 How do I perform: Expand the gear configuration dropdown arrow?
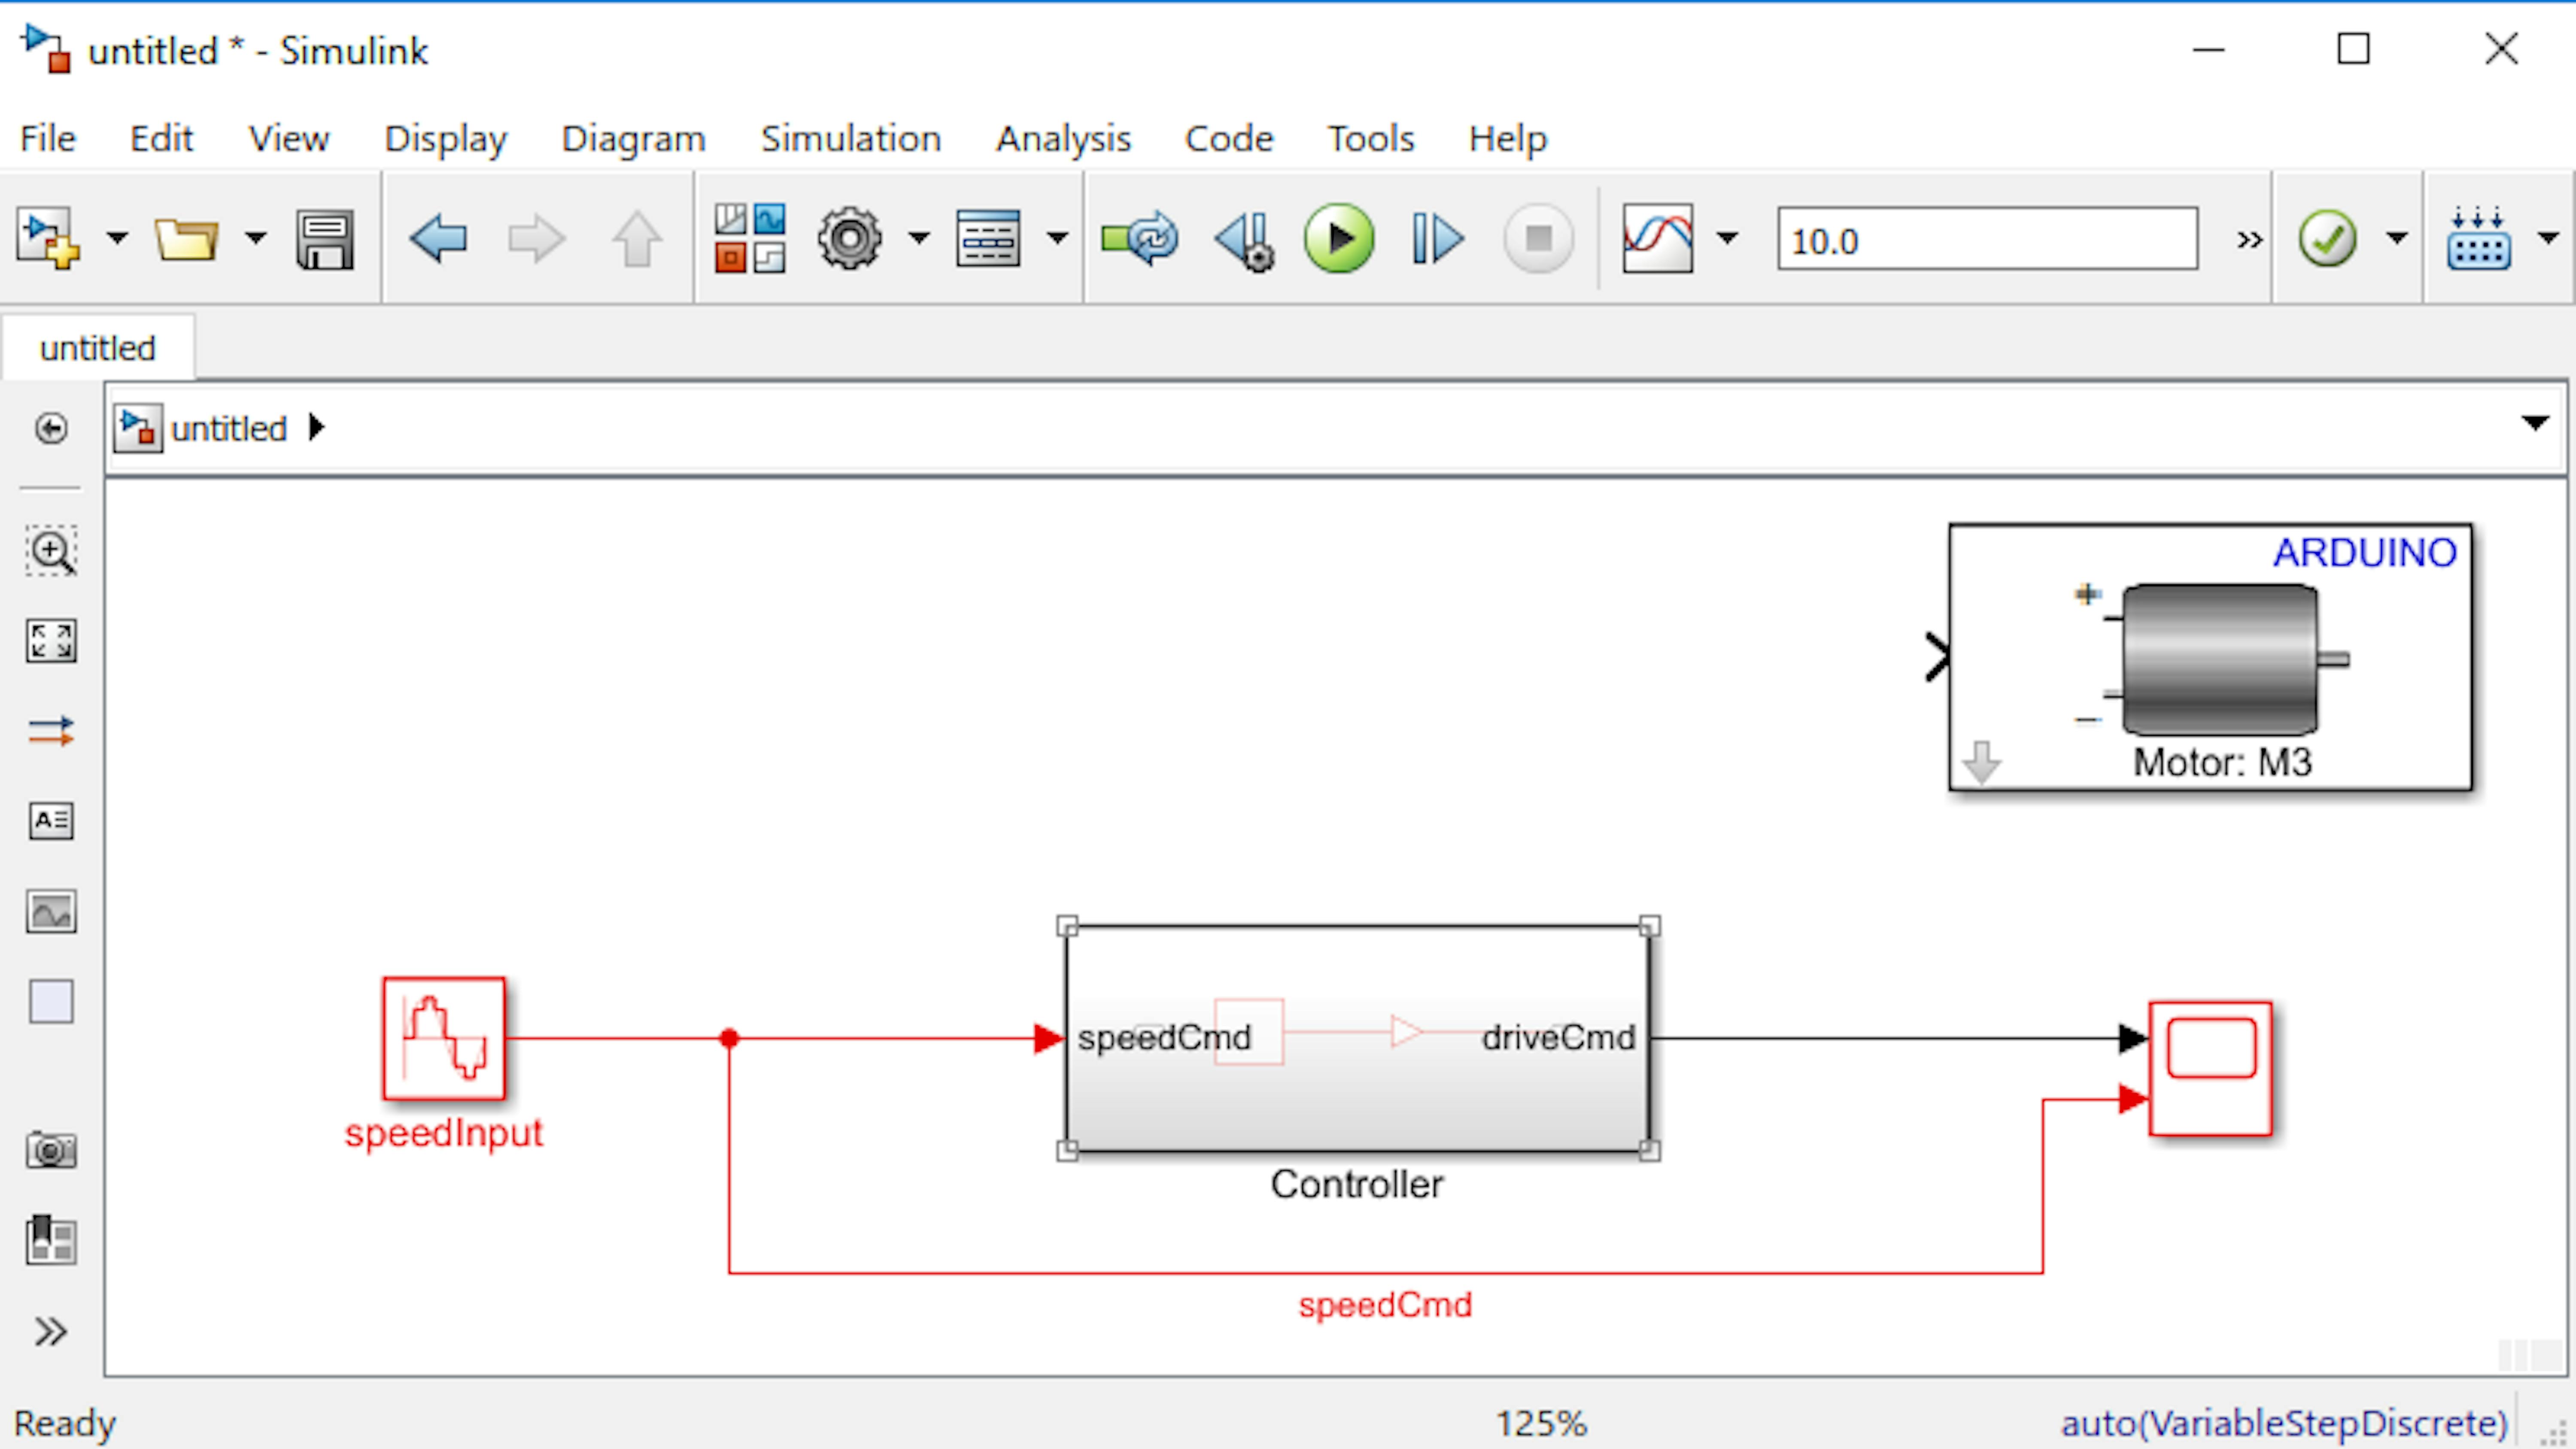click(x=919, y=239)
